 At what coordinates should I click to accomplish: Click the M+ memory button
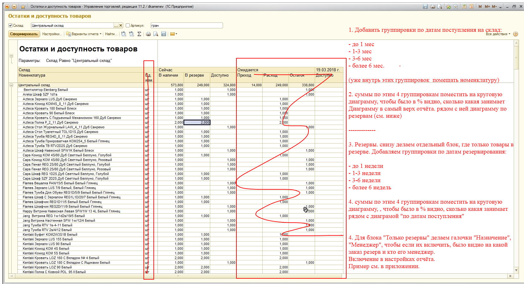tap(487, 7)
